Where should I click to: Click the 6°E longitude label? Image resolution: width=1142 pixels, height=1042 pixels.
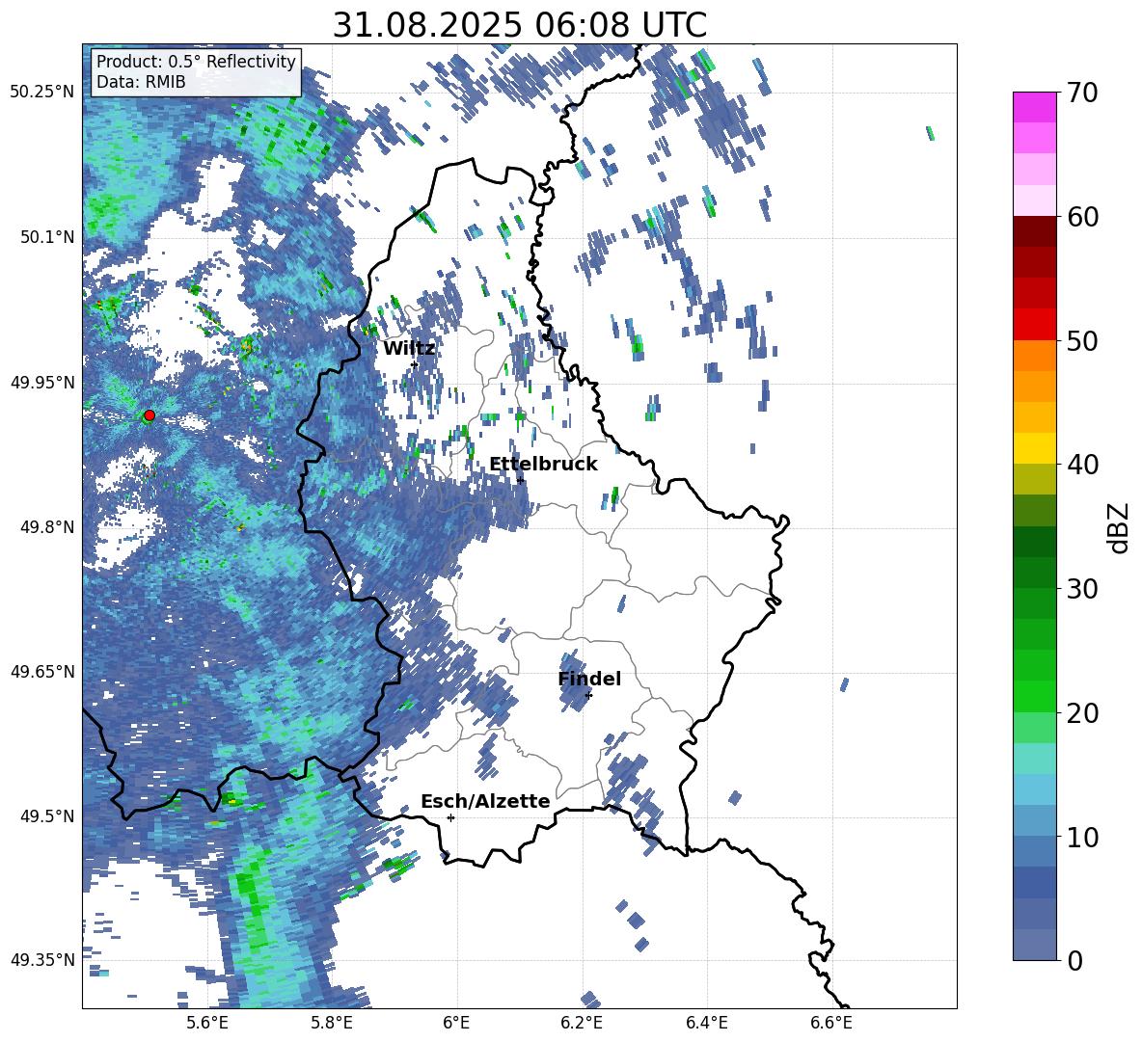456,1024
